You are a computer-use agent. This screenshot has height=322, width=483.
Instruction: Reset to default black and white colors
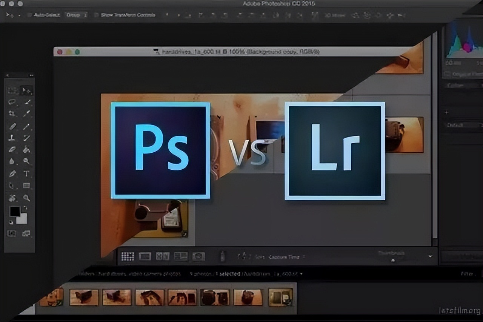coord(11,222)
